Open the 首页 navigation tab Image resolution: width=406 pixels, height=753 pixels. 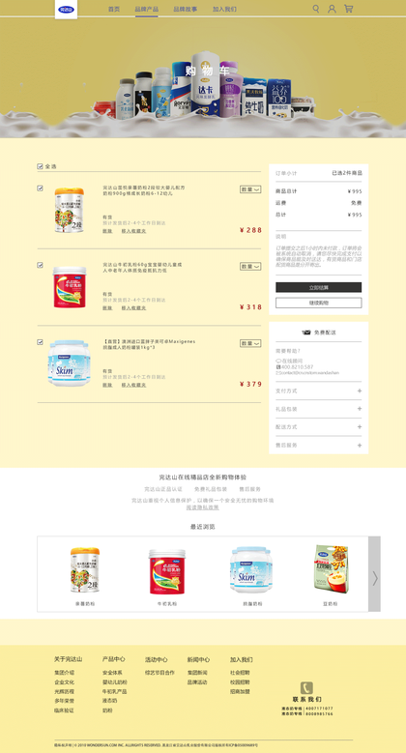(114, 9)
